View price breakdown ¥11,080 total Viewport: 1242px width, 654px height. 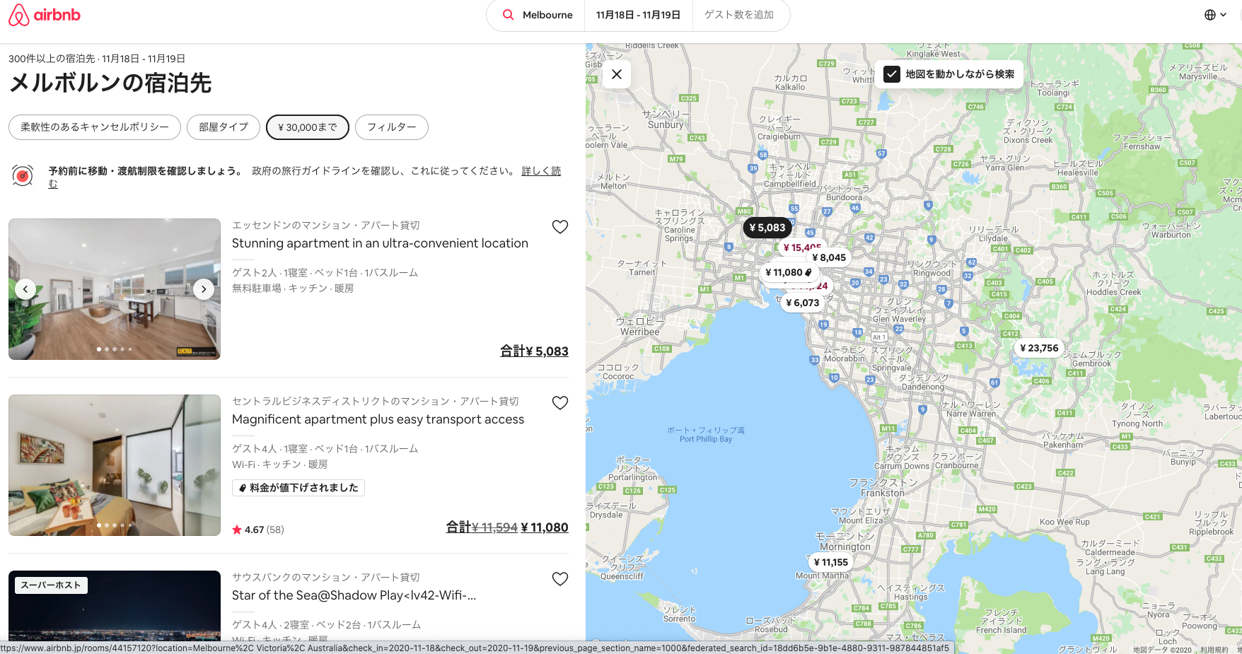click(x=507, y=527)
